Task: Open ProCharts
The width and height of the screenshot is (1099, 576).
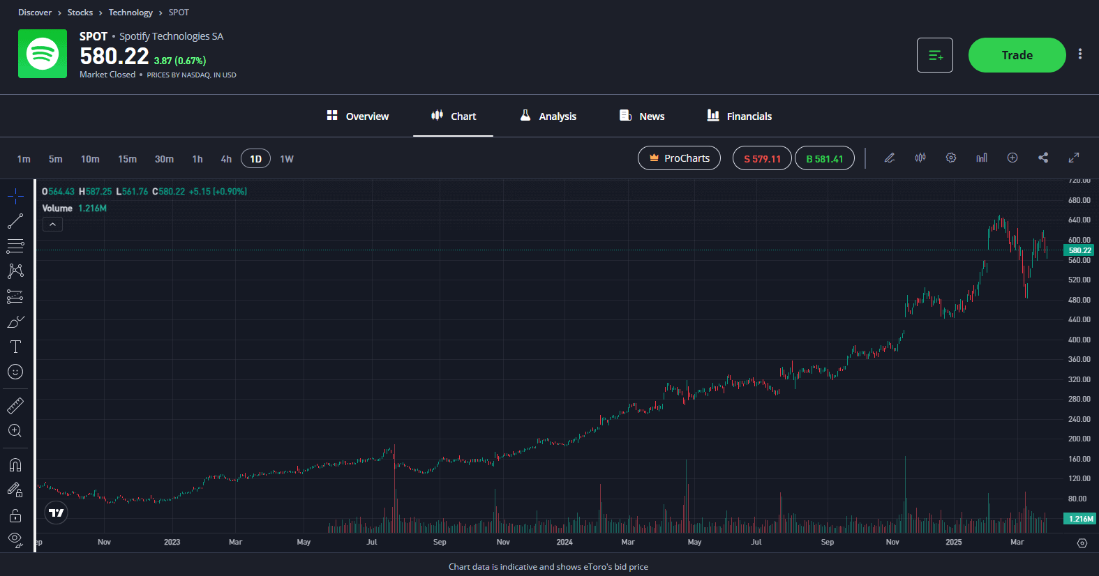Action: (679, 158)
